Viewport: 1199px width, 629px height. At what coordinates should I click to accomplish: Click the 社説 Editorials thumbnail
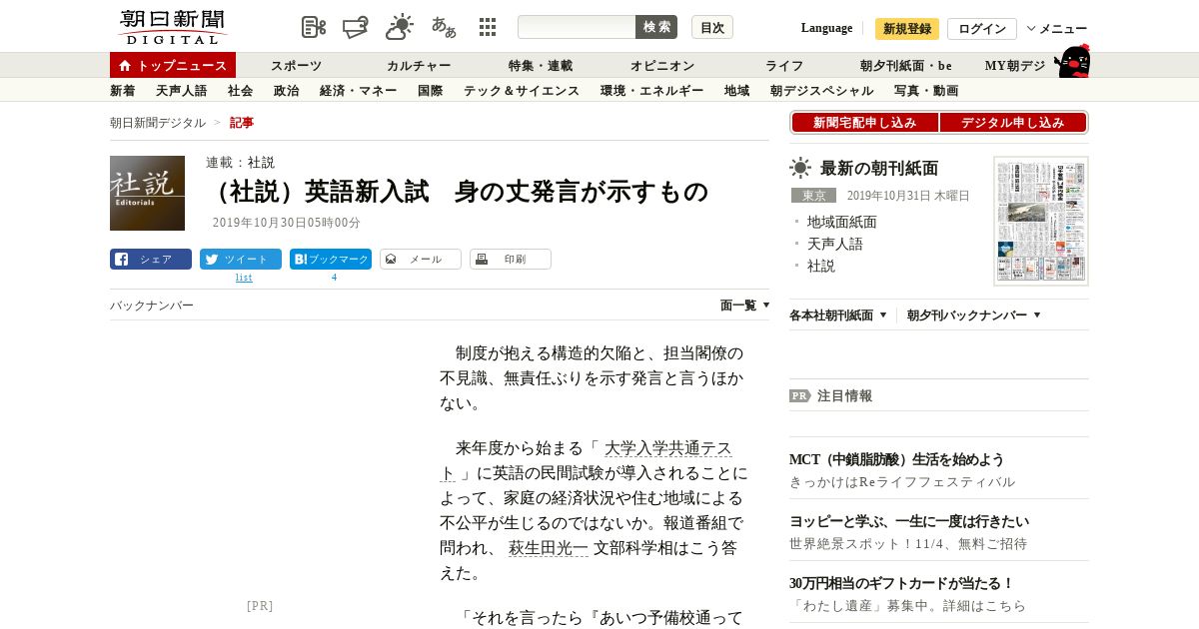(x=147, y=193)
